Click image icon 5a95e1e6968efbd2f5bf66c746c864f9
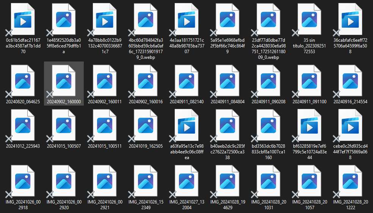The height and width of the screenshot is (213, 373). point(227,19)
